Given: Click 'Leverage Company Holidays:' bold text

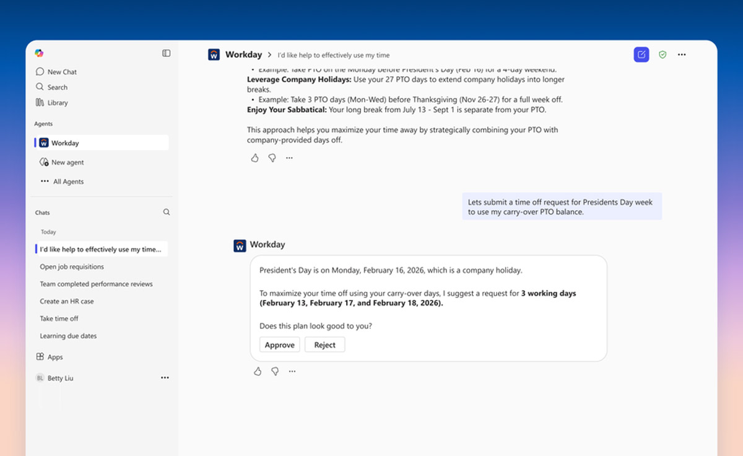Looking at the screenshot, I should coord(299,80).
